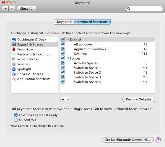Viewport: 165px width, 147px height.
Task: Select the Application windows row label
Action: coord(90,49)
